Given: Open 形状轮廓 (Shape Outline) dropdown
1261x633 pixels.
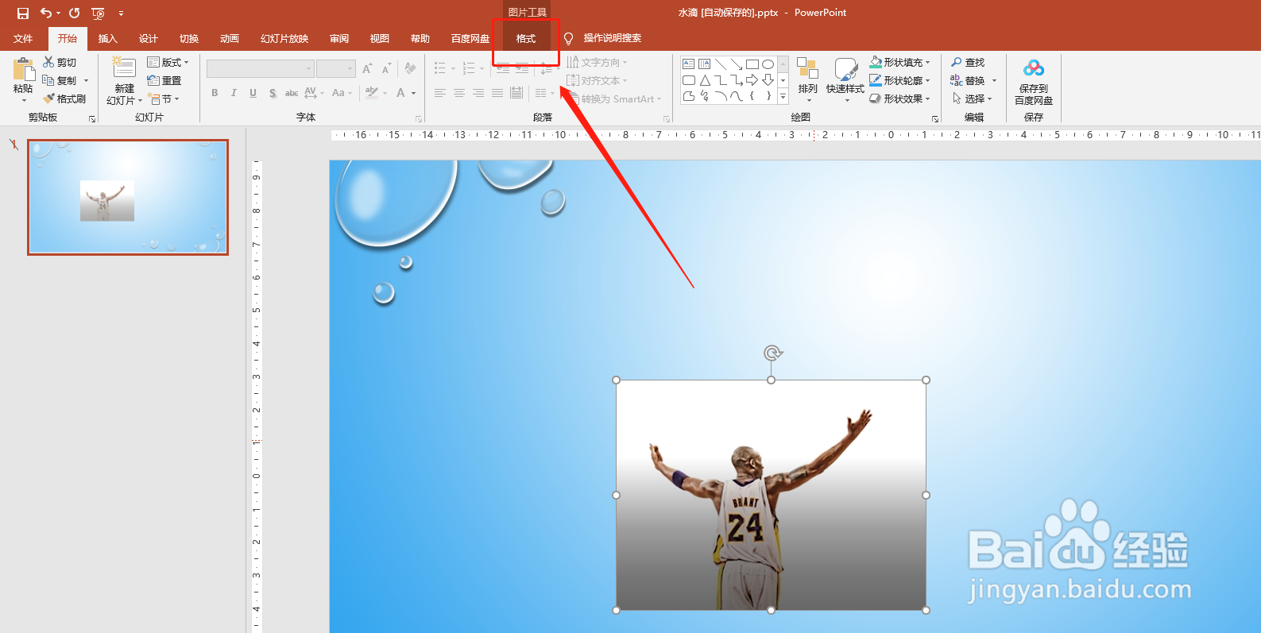Looking at the screenshot, I should point(899,80).
